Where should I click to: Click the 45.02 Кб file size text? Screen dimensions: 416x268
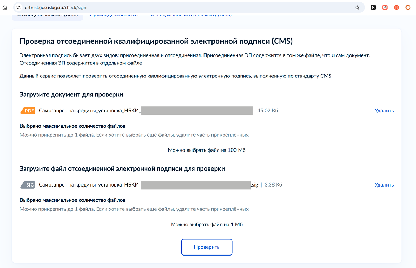click(x=268, y=111)
